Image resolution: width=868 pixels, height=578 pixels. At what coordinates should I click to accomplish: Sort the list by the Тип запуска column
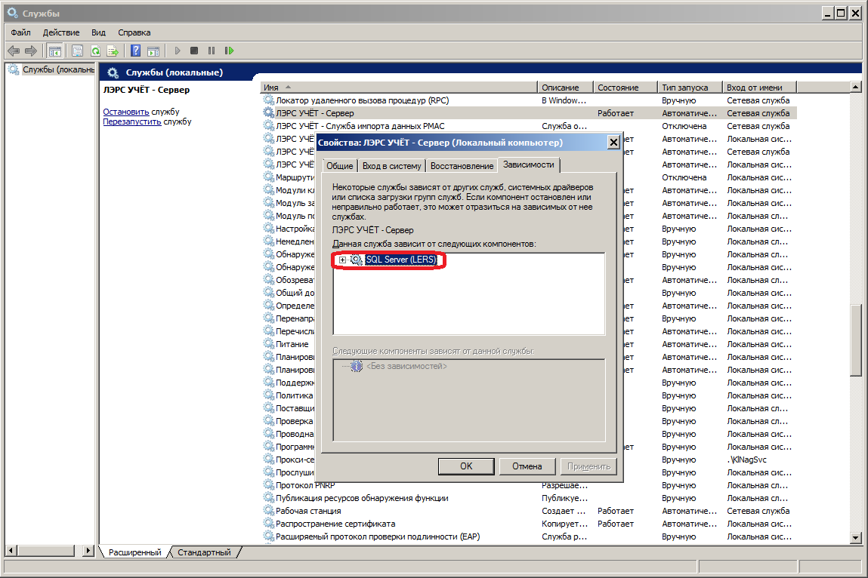689,88
